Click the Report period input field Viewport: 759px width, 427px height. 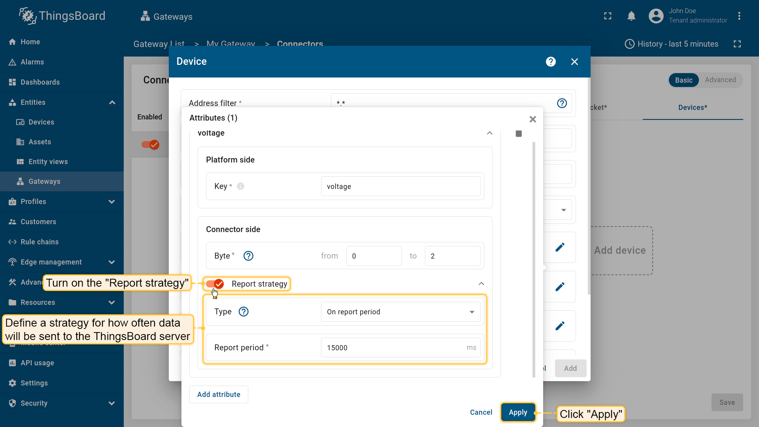tap(393, 348)
